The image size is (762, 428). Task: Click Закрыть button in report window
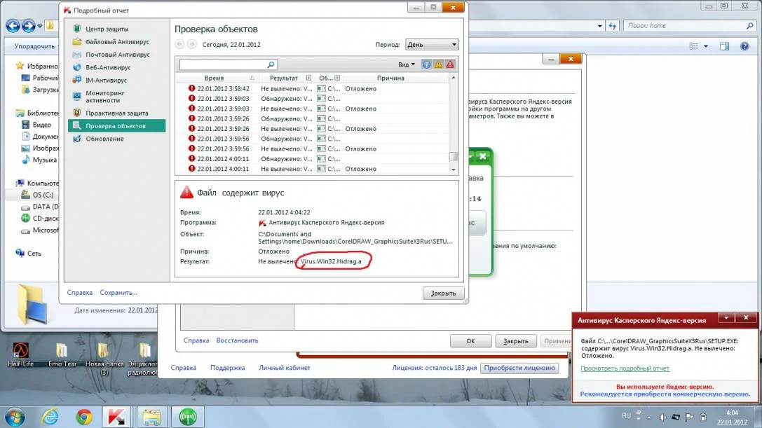coord(443,293)
